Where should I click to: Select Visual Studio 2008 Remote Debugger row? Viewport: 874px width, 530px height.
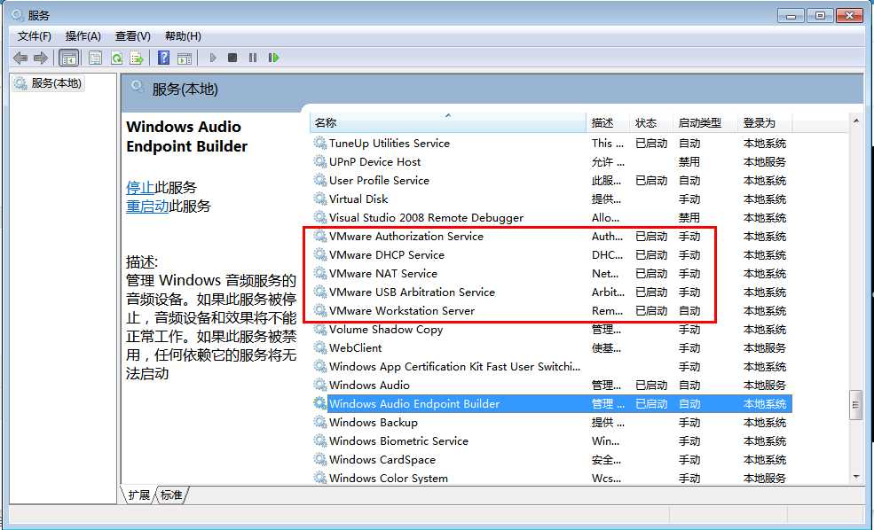[x=552, y=218]
